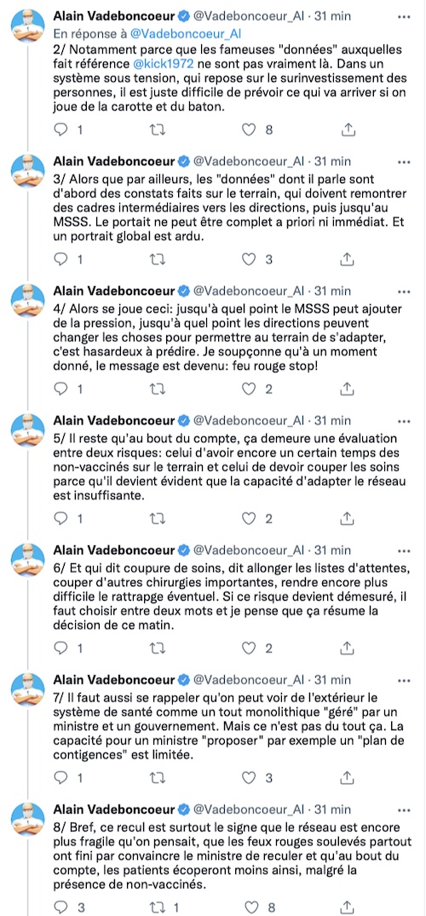Reply to tweet 7/ about système monolithique
The image size is (426, 916).
click(60, 778)
